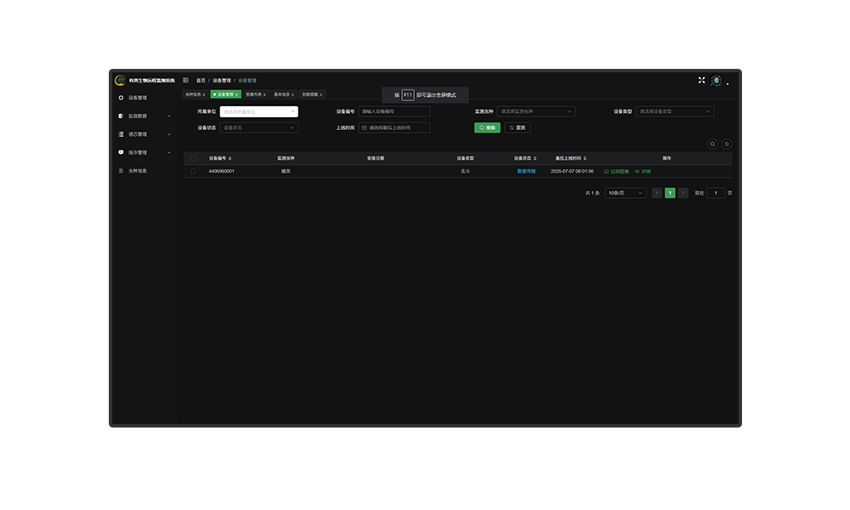
Task: Expand the 指令管理 sidebar chevron
Action: (168, 153)
